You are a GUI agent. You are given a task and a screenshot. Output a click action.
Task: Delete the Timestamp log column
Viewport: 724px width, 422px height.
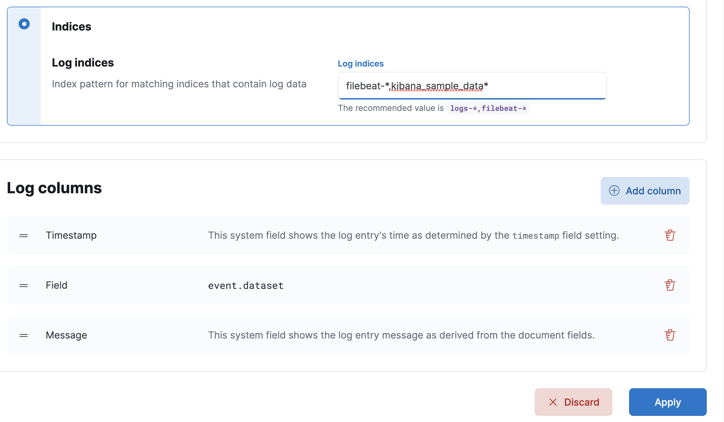click(670, 235)
